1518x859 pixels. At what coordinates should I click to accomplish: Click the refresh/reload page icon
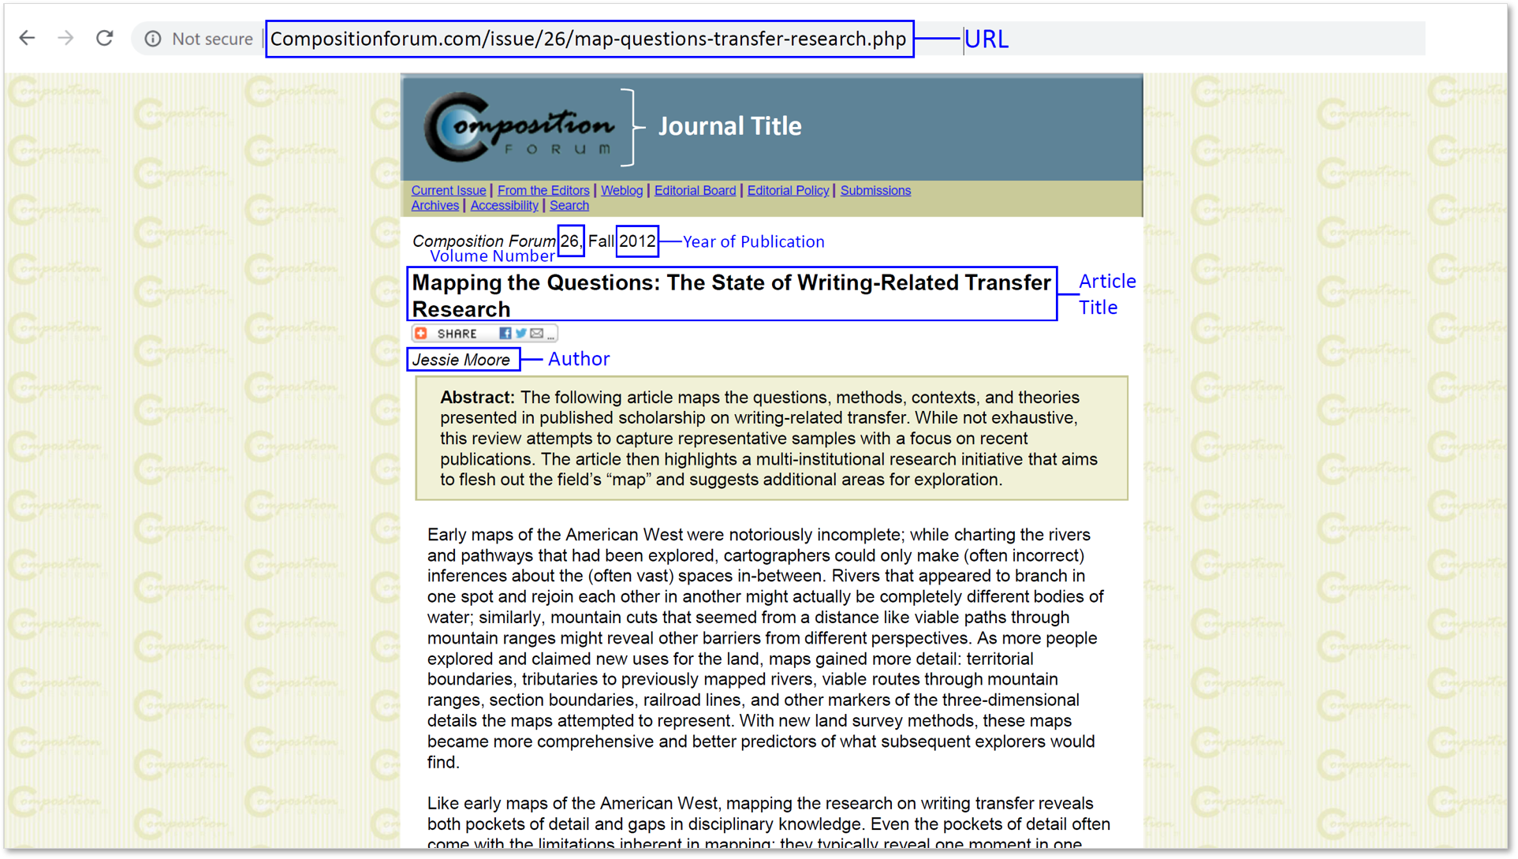click(104, 39)
